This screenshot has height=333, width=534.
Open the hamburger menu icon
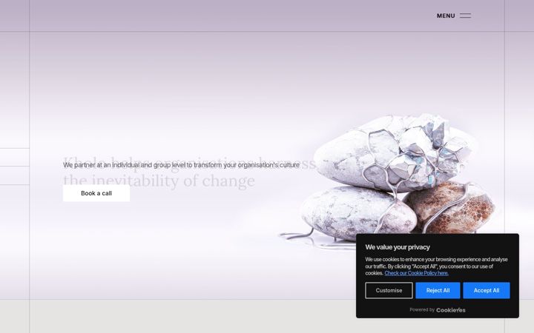pyautogui.click(x=465, y=16)
